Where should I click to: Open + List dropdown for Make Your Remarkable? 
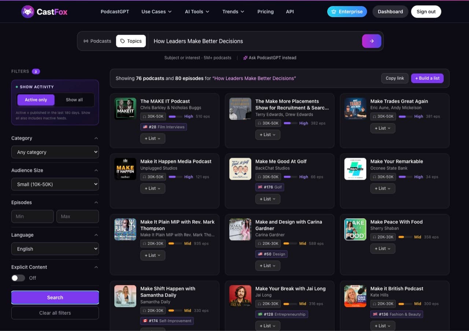click(383, 188)
